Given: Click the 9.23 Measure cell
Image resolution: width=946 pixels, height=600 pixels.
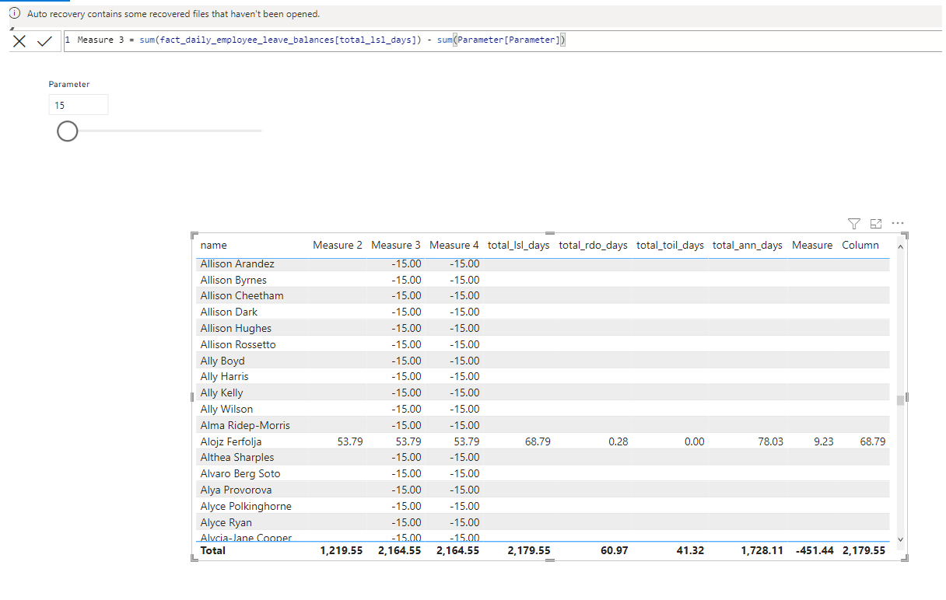Looking at the screenshot, I should pyautogui.click(x=823, y=441).
